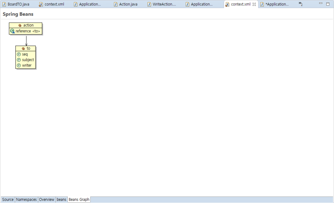Click the Java icon on WriteAction tab

point(149,4)
